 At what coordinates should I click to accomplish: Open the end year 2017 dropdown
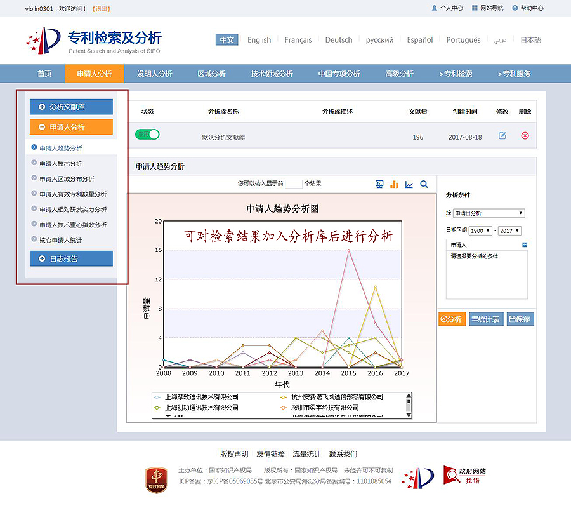(x=510, y=231)
